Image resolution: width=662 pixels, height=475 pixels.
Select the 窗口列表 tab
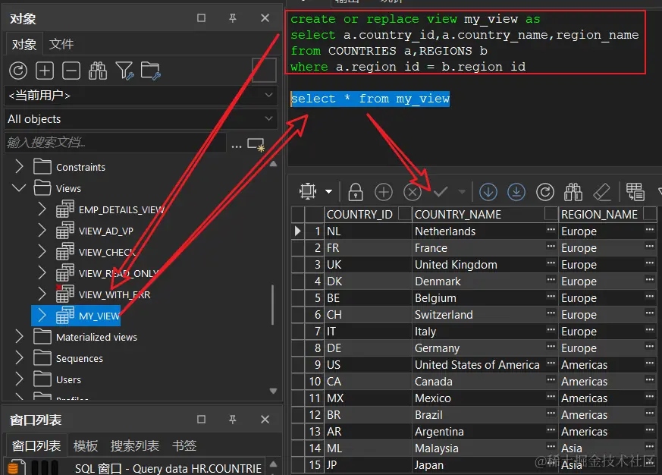tap(36, 445)
